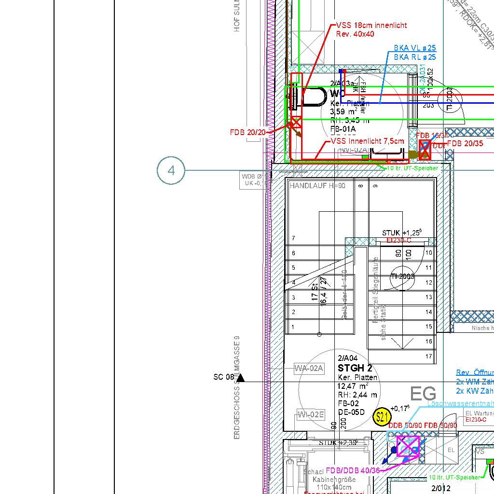Select the STUK +1,25 elevation label
494x494 pixels.
click(x=402, y=233)
